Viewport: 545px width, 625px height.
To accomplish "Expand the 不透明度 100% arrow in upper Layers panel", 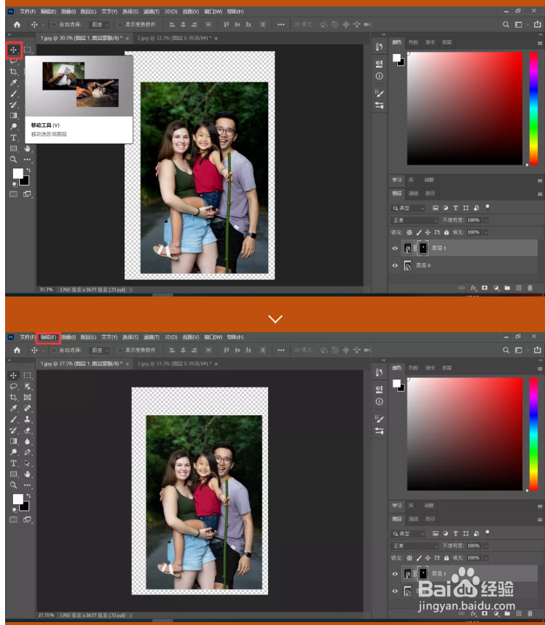I will (x=486, y=221).
